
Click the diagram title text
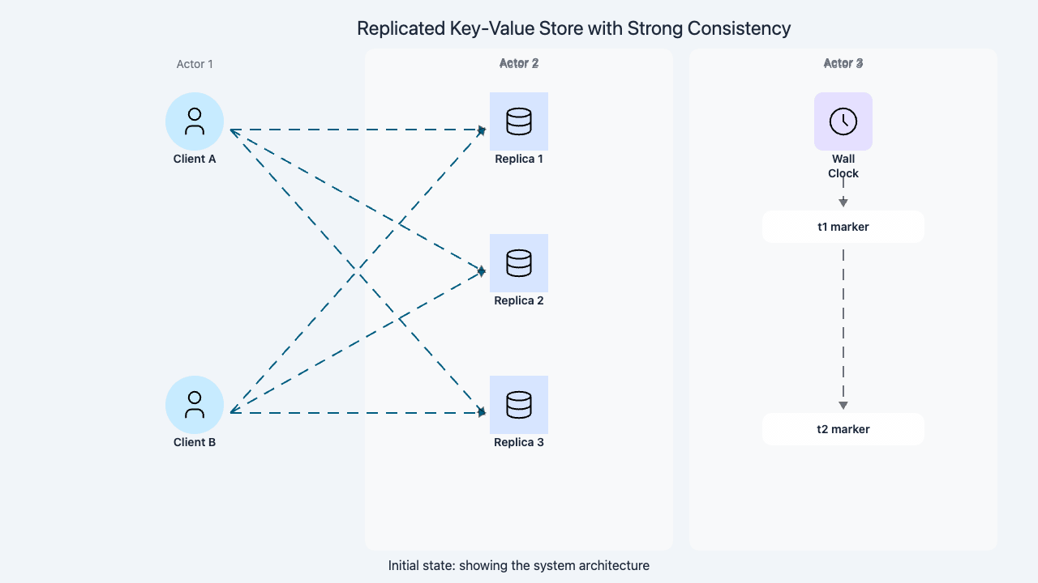[x=573, y=28]
